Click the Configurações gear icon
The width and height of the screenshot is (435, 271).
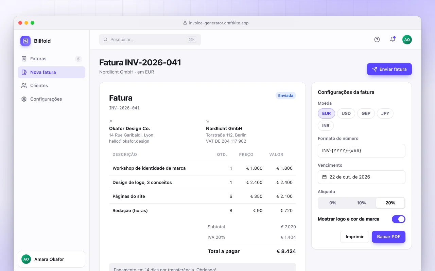point(24,99)
